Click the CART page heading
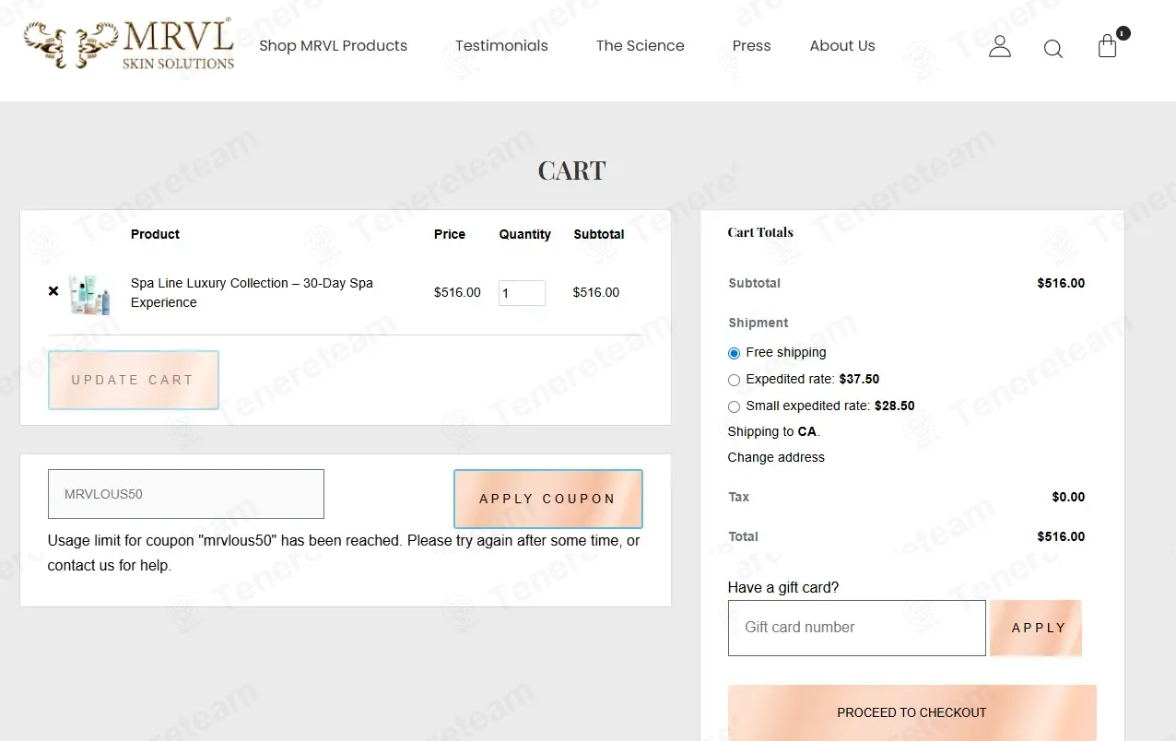 click(571, 171)
